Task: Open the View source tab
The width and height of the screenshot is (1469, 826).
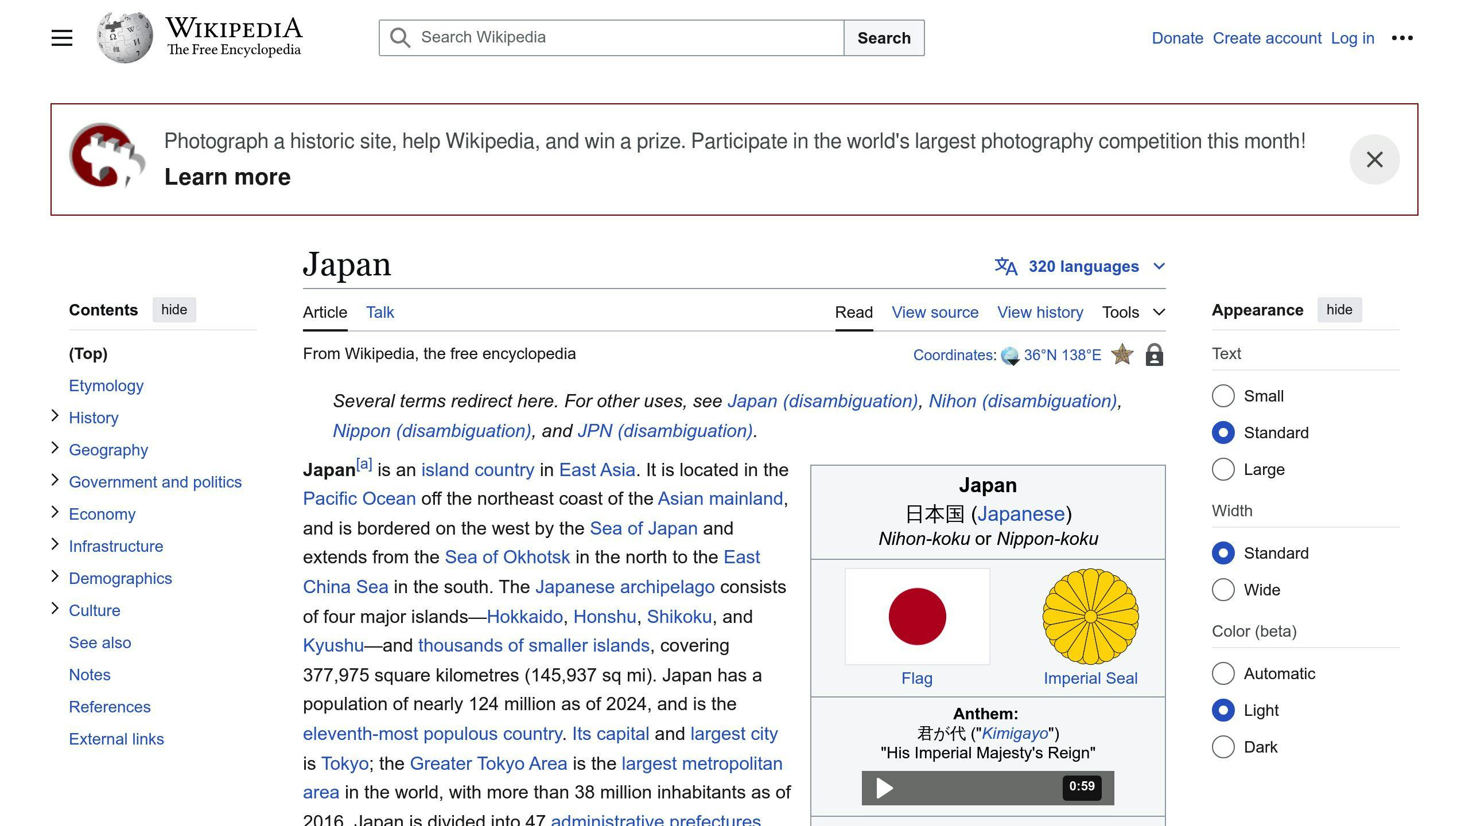Action: [935, 312]
